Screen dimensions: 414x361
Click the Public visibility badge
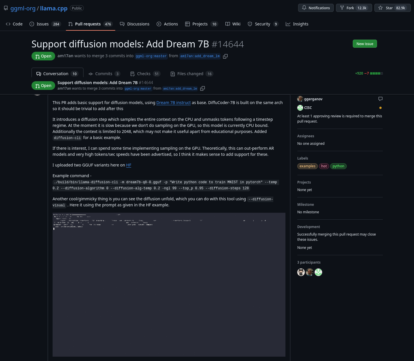(x=77, y=8)
